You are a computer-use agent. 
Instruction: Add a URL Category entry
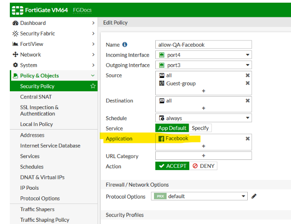(204, 155)
